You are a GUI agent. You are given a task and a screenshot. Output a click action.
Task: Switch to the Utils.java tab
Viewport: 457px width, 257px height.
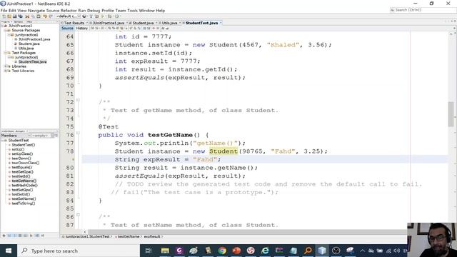pos(169,23)
